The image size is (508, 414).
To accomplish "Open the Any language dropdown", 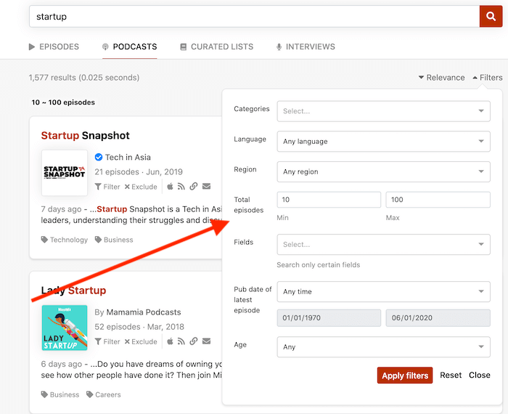I will [384, 142].
